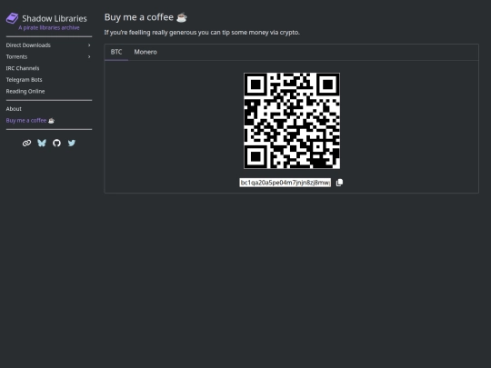Click the BTC QR code image
The width and height of the screenshot is (491, 368).
[x=292, y=121]
